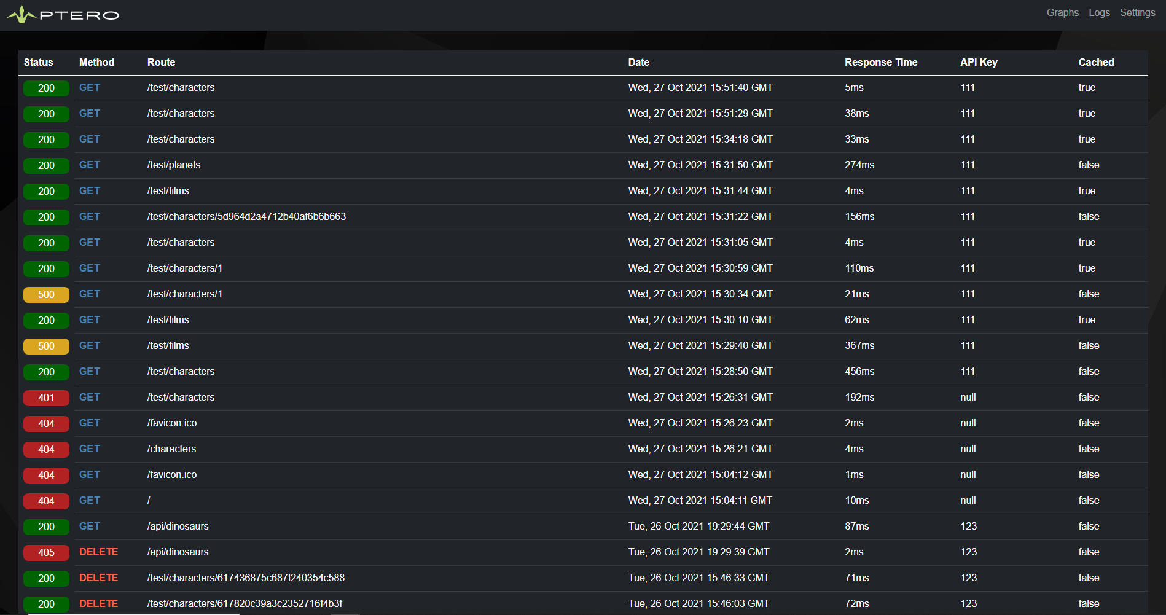Click date Wed, 27 Oct 2021 15:51:40 GMT
This screenshot has width=1166, height=615.
pyautogui.click(x=700, y=87)
